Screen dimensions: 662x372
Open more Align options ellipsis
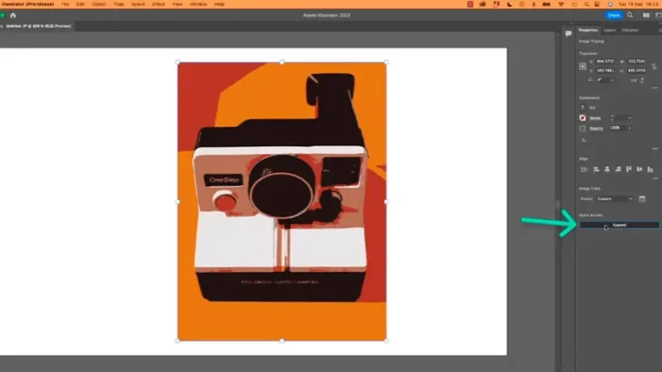tap(655, 179)
